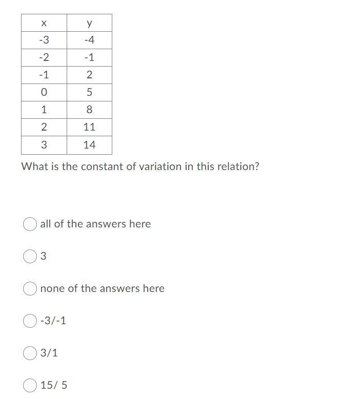Click the 'all of the answers here' label
The width and height of the screenshot is (341, 399).
95,224
